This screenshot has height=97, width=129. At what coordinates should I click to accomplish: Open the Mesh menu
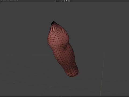click(x=5, y=1)
